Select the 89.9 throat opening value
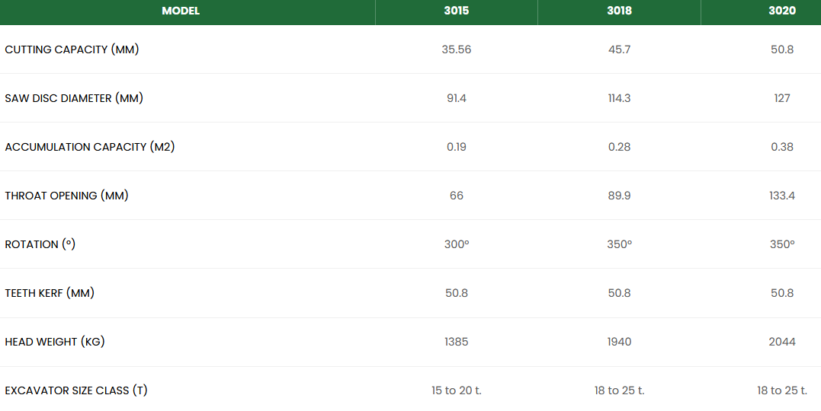Image resolution: width=821 pixels, height=411 pixels. pos(619,196)
